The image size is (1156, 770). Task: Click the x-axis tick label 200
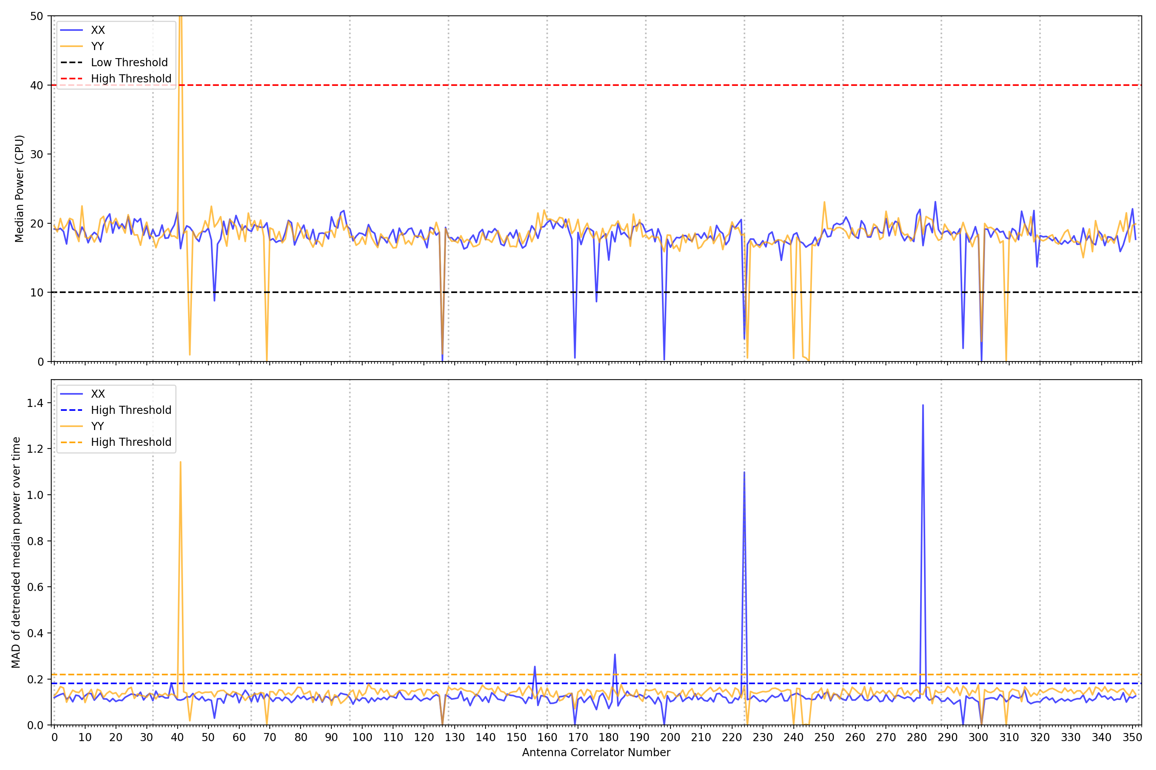coord(670,737)
